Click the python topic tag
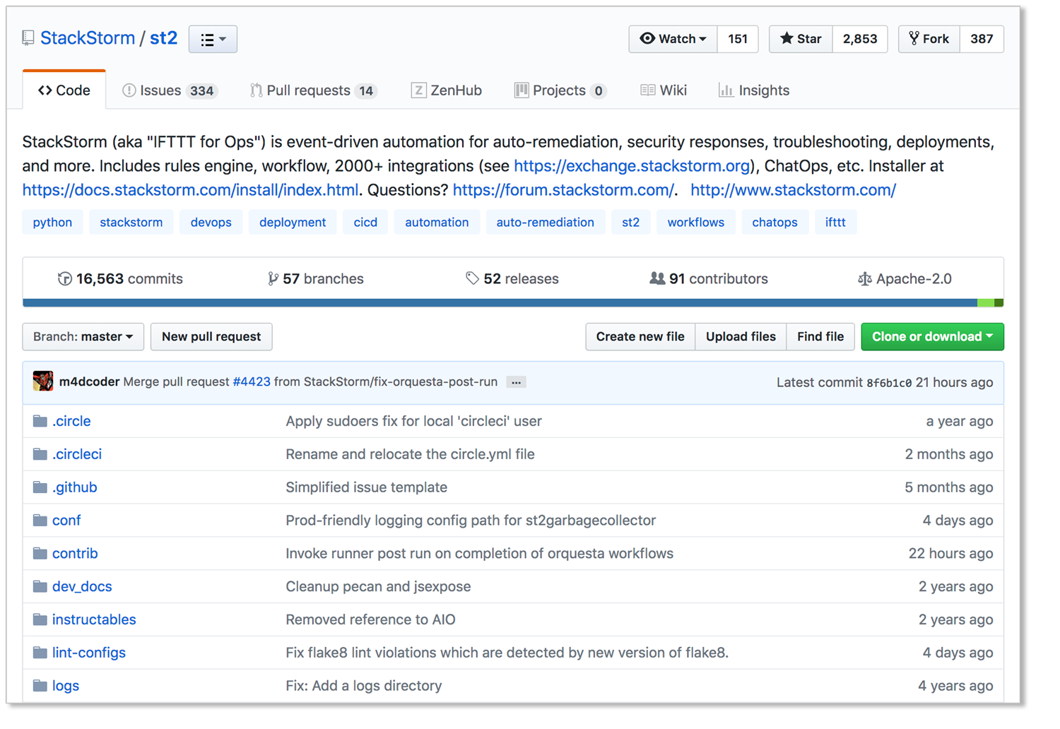 coord(52,223)
